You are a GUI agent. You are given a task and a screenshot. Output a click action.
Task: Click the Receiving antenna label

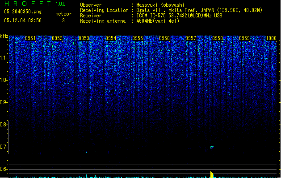pyautogui.click(x=103, y=21)
